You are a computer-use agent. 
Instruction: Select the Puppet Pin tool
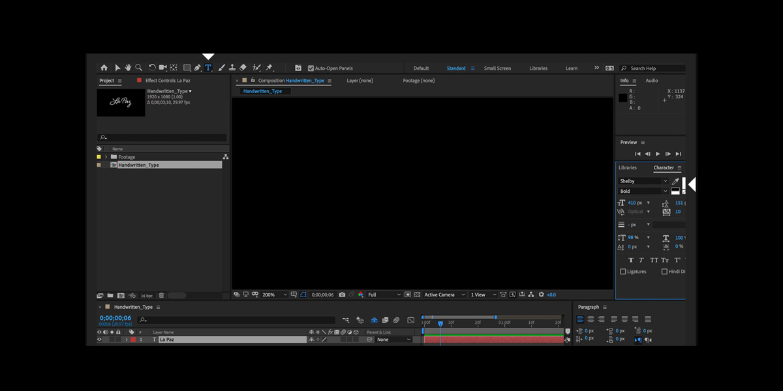pyautogui.click(x=269, y=68)
